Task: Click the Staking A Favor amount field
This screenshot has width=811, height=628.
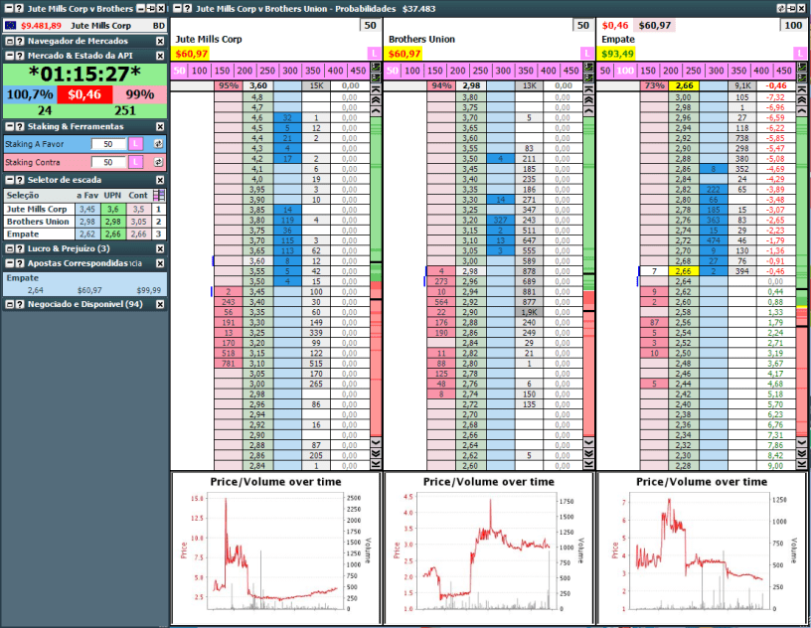Action: [108, 144]
